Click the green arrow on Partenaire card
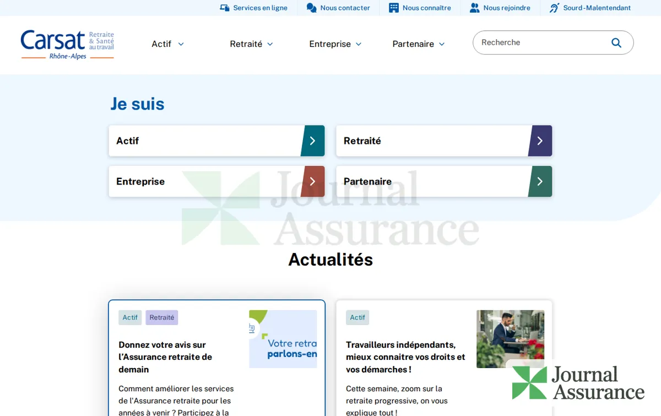Screen dimensions: 661x416 [540, 181]
